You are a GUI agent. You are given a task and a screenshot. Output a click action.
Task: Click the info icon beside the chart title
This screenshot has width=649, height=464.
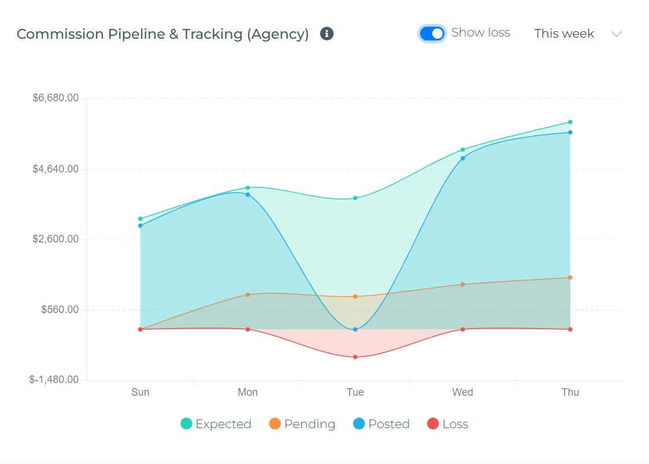click(326, 34)
